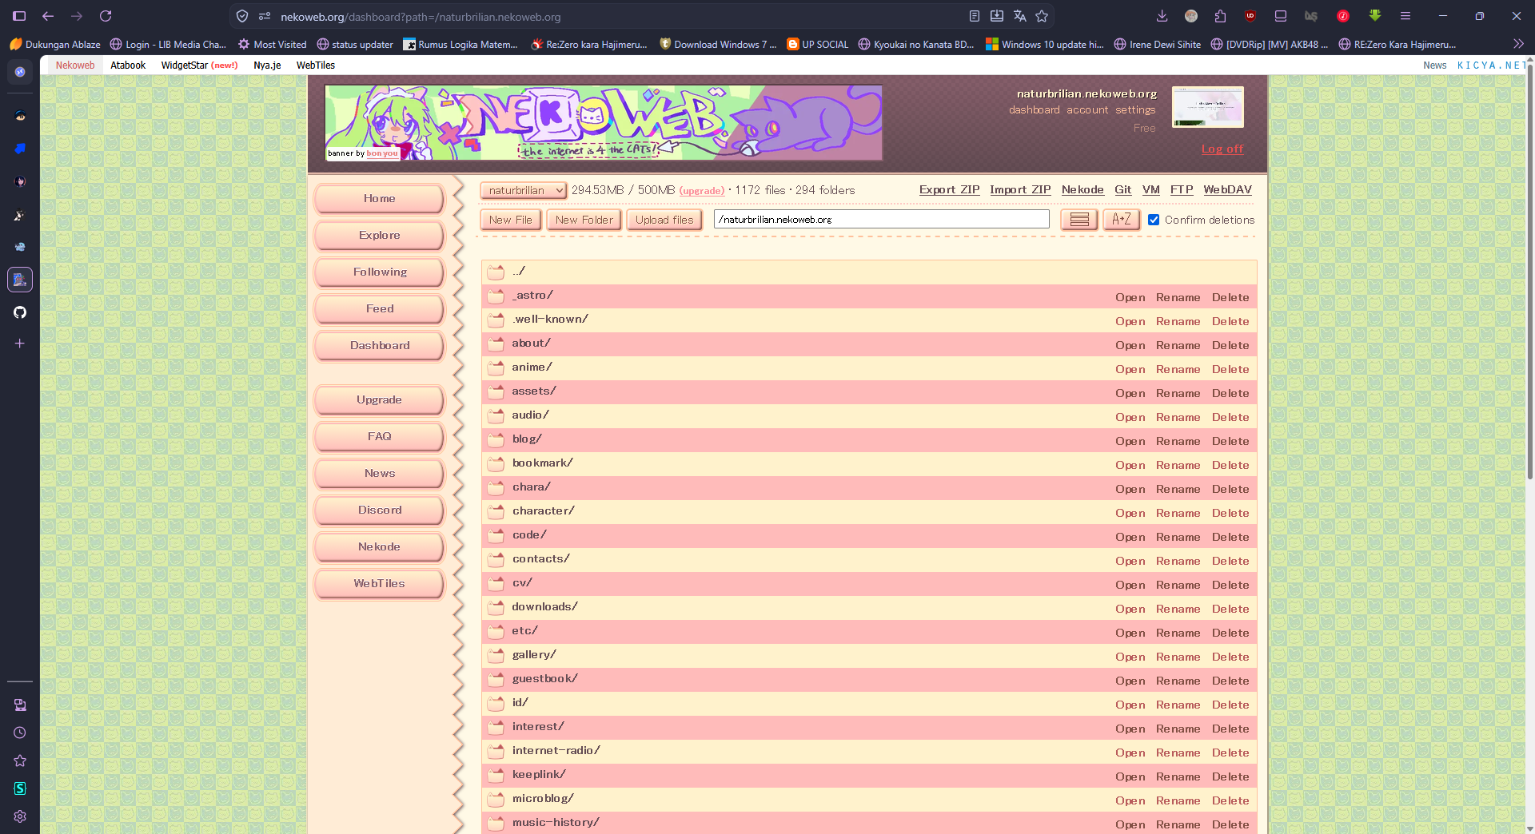Open the browser hamburger menu

(x=1405, y=16)
